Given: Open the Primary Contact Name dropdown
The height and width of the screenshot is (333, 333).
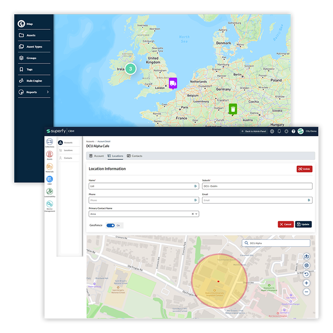Looking at the screenshot, I should (197, 214).
